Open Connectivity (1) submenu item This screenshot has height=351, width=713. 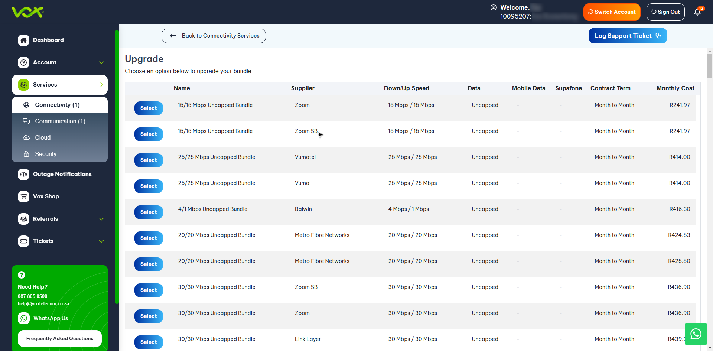point(57,105)
